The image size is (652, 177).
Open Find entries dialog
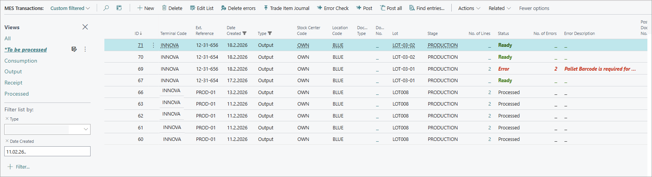427,8
